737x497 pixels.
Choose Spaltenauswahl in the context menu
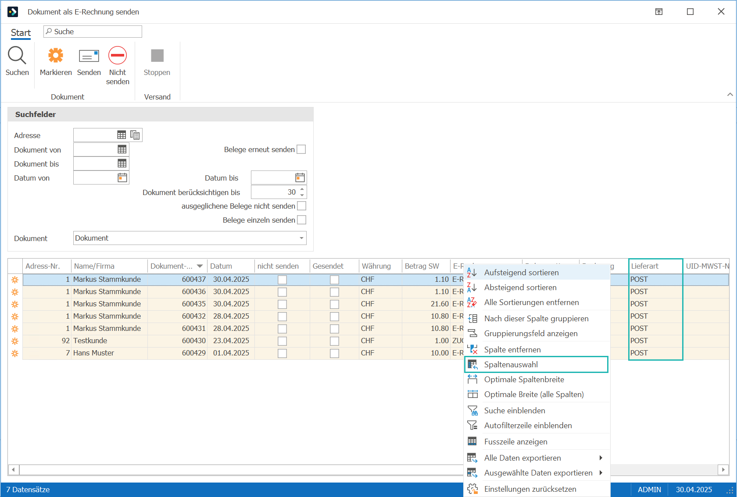point(537,365)
